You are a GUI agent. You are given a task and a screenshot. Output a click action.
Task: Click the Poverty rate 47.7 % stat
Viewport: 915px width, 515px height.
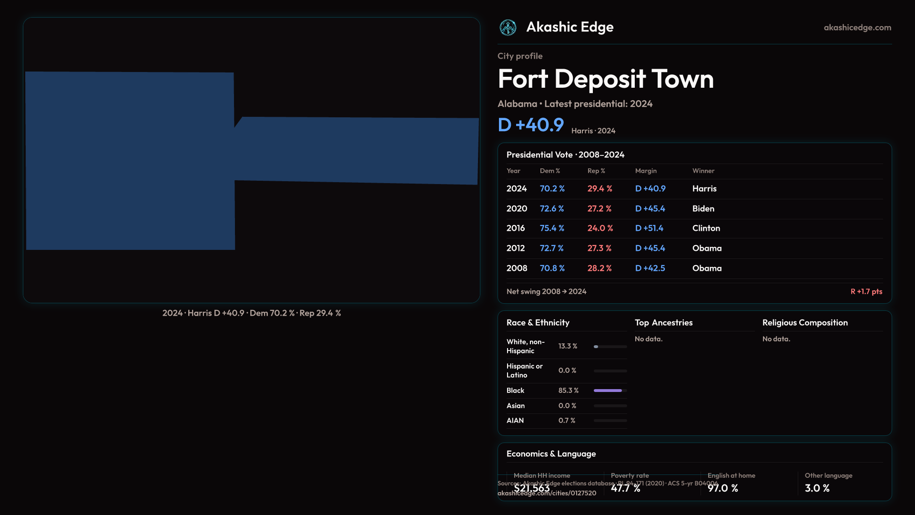(625, 488)
